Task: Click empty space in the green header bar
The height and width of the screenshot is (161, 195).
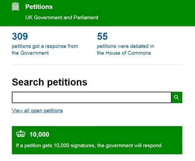Action: [146, 12]
